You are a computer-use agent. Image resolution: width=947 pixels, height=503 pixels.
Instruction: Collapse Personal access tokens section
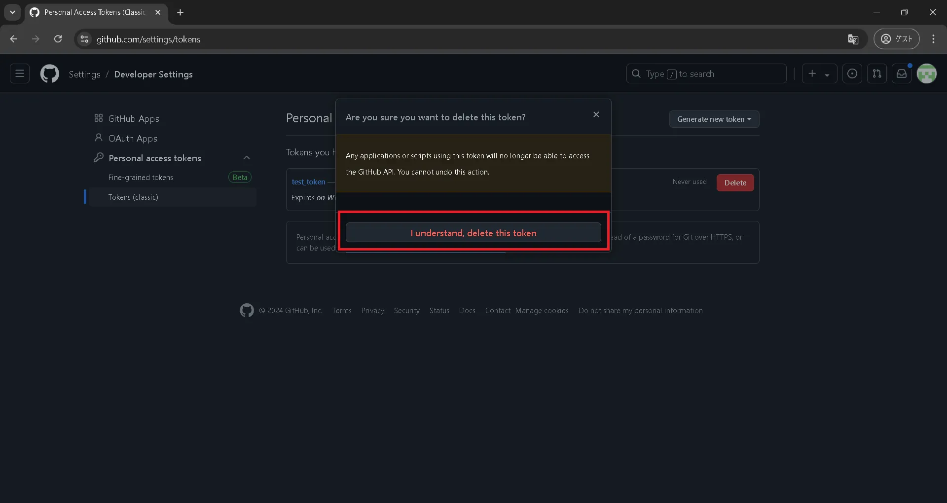[247, 158]
